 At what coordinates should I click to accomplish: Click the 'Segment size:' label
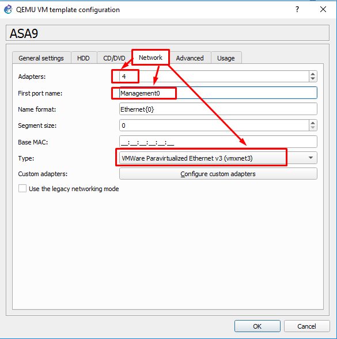pos(37,125)
